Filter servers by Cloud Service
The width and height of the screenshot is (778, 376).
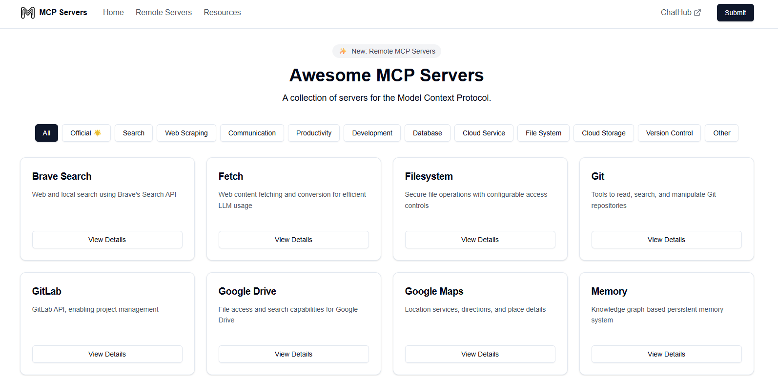pos(484,133)
